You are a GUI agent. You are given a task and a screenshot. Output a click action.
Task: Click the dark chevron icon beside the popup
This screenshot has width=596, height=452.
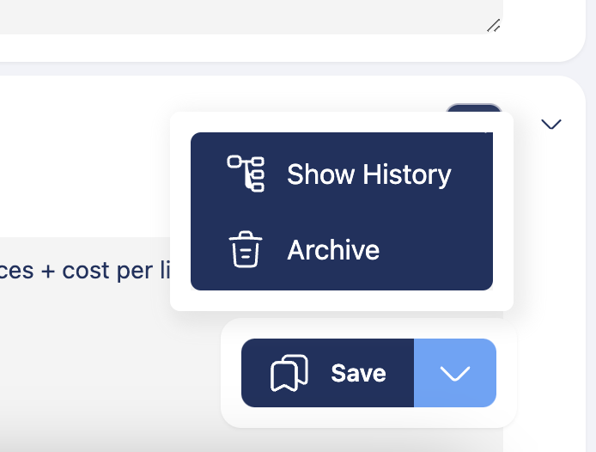(x=551, y=125)
